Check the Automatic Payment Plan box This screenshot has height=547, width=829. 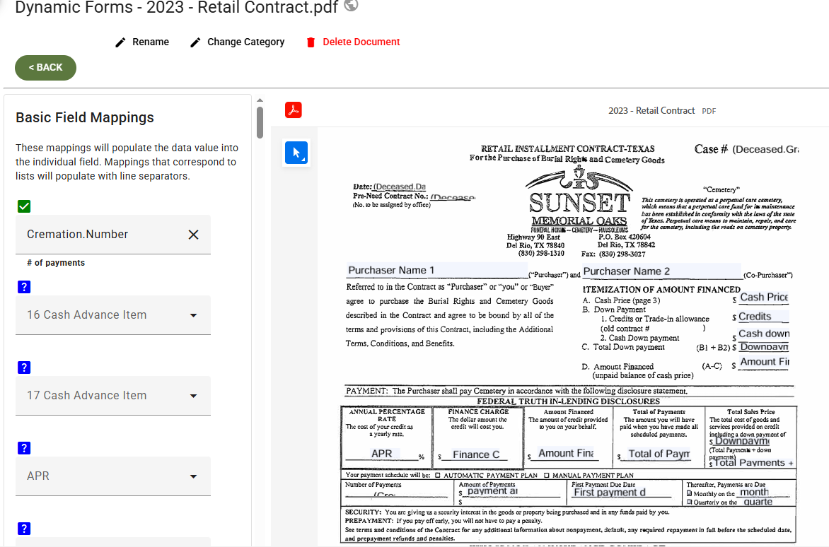point(438,475)
